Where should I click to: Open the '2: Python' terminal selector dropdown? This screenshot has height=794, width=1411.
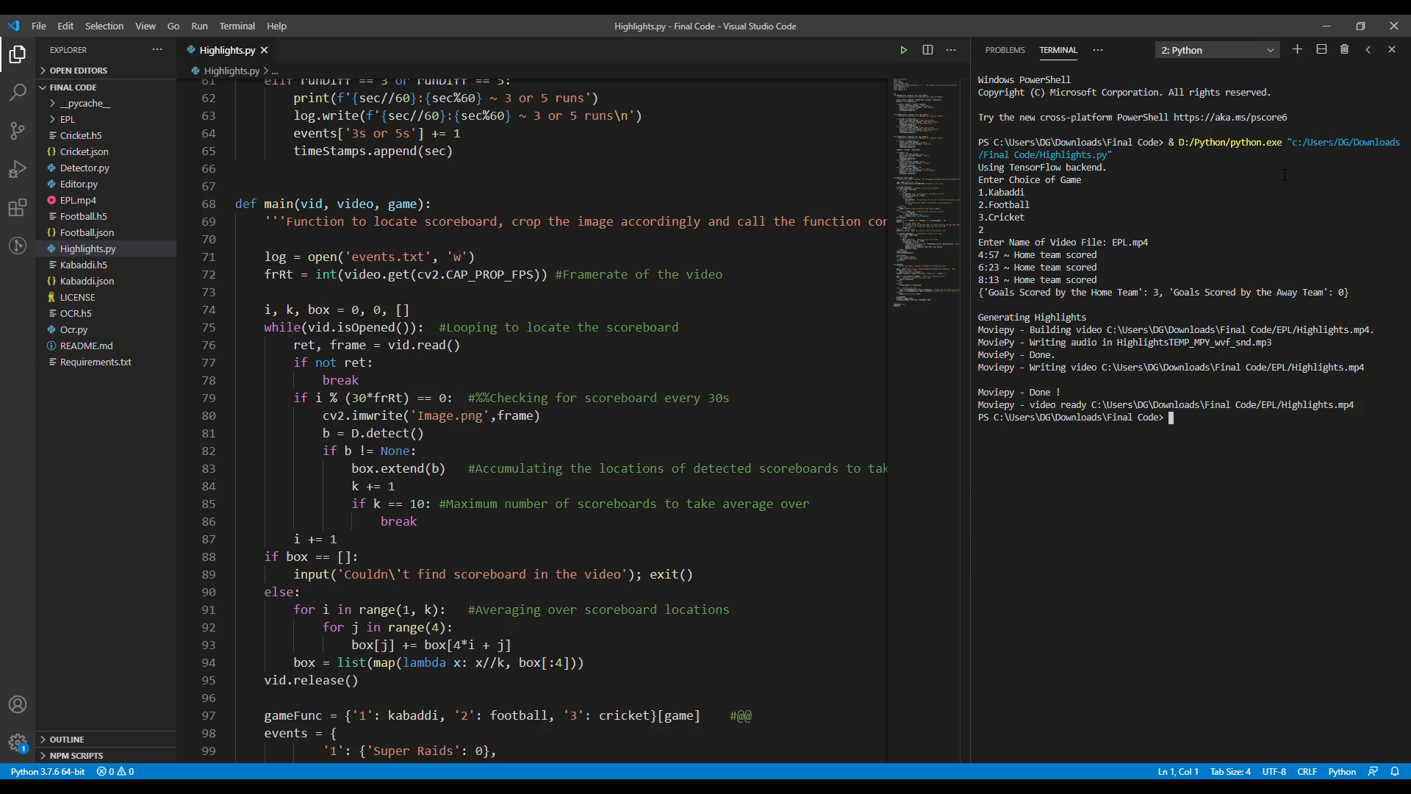(x=1217, y=50)
